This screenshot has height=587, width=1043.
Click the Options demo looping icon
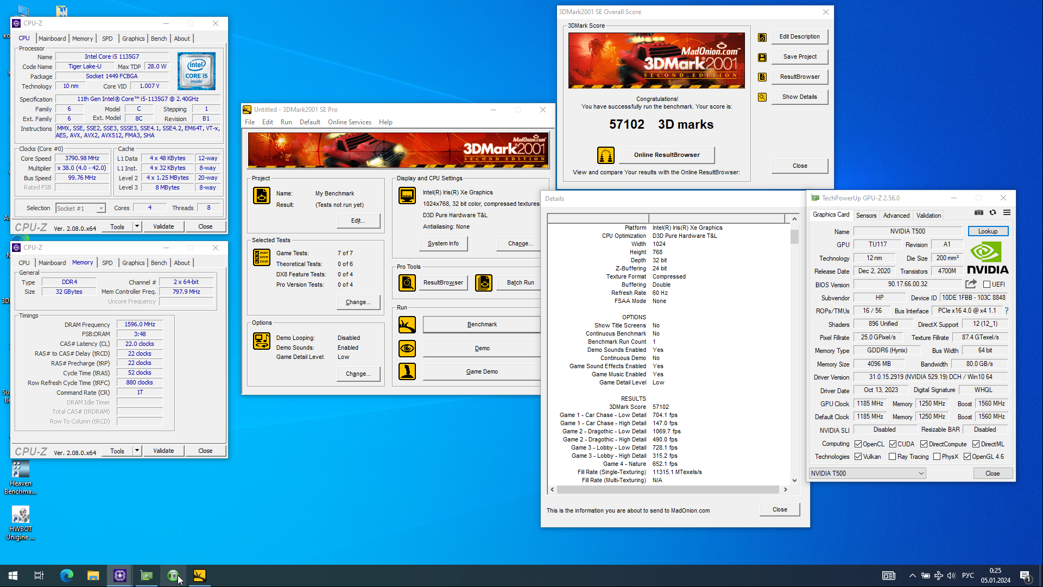[262, 341]
